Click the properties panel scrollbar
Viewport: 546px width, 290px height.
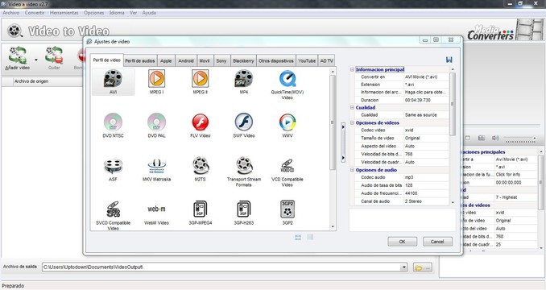pyautogui.click(x=453, y=104)
